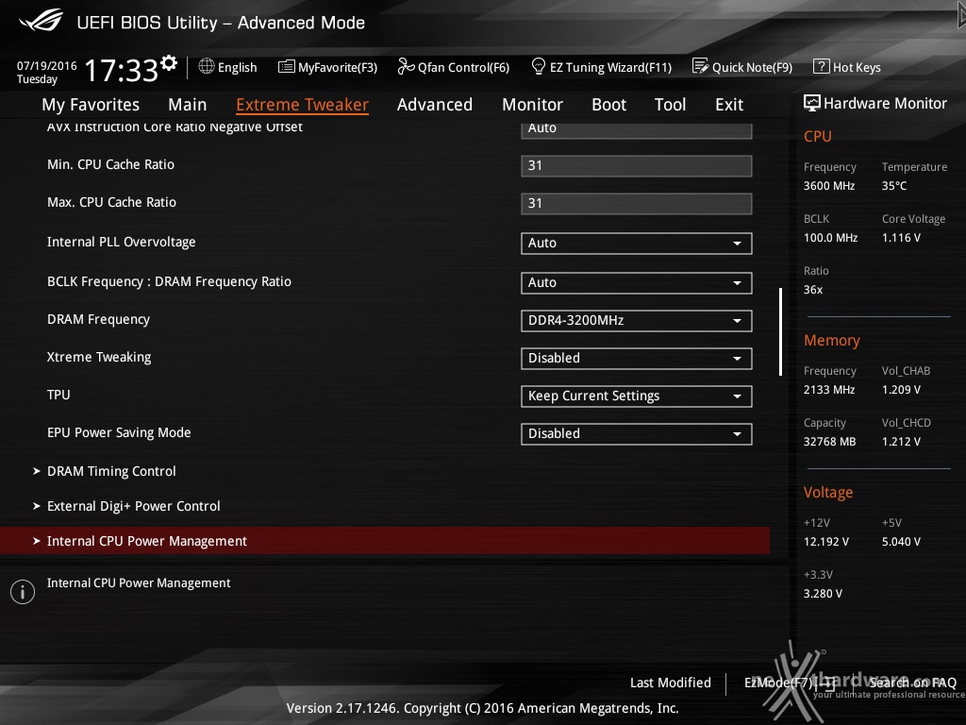Click the memory capacity value 32768 MB
This screenshot has height=725, width=966.
[x=830, y=442]
